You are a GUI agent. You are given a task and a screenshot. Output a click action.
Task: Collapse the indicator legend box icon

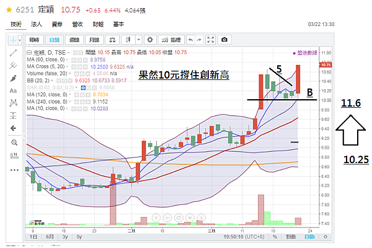coord(29,53)
